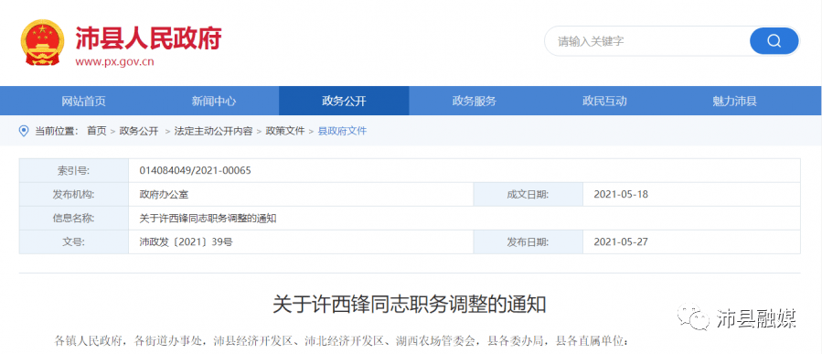Image resolution: width=822 pixels, height=354 pixels.
Task: Click the www.px.gov.cn URL text
Action: [115, 62]
